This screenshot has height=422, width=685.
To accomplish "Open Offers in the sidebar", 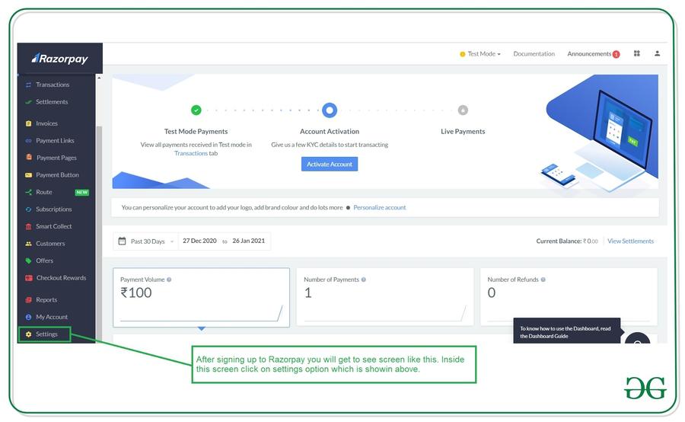I will coord(45,261).
